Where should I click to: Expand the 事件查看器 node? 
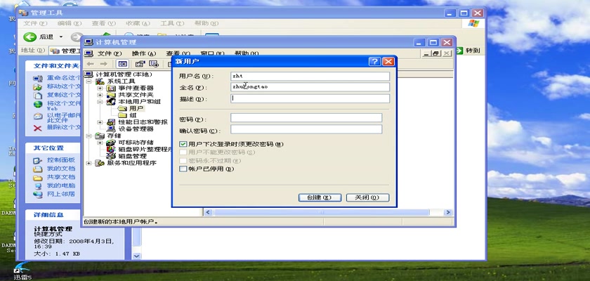(x=100, y=88)
